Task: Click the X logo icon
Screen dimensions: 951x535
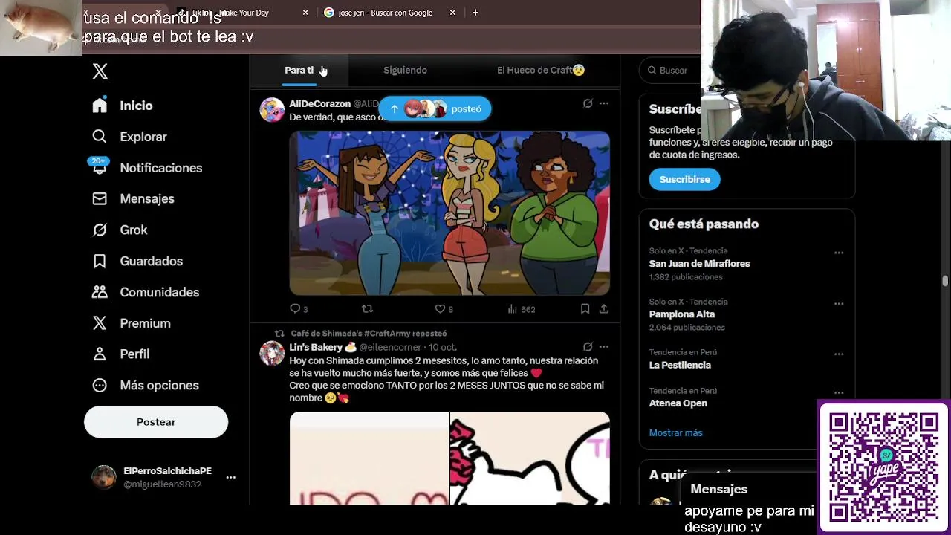Action: coord(100,71)
